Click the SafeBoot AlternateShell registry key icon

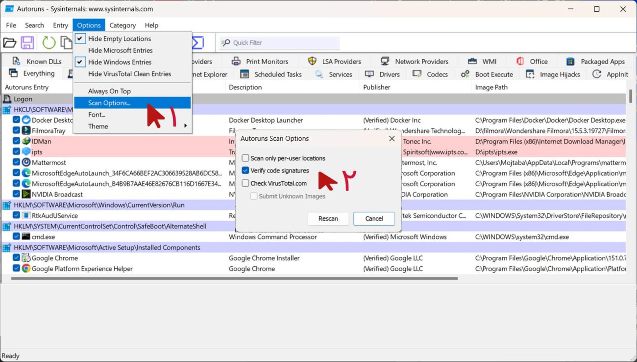(x=7, y=226)
